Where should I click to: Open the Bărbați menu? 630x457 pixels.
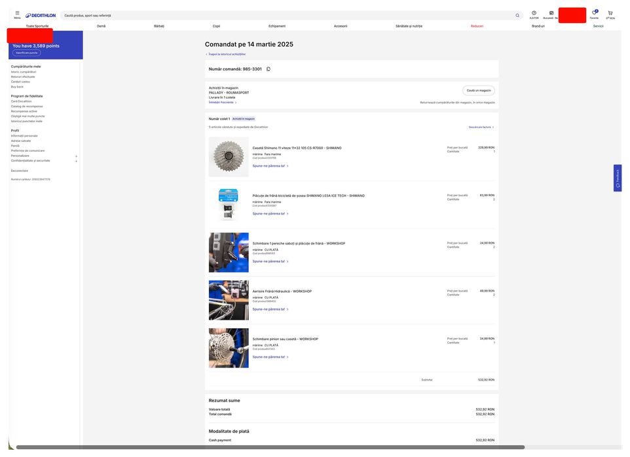159,26
